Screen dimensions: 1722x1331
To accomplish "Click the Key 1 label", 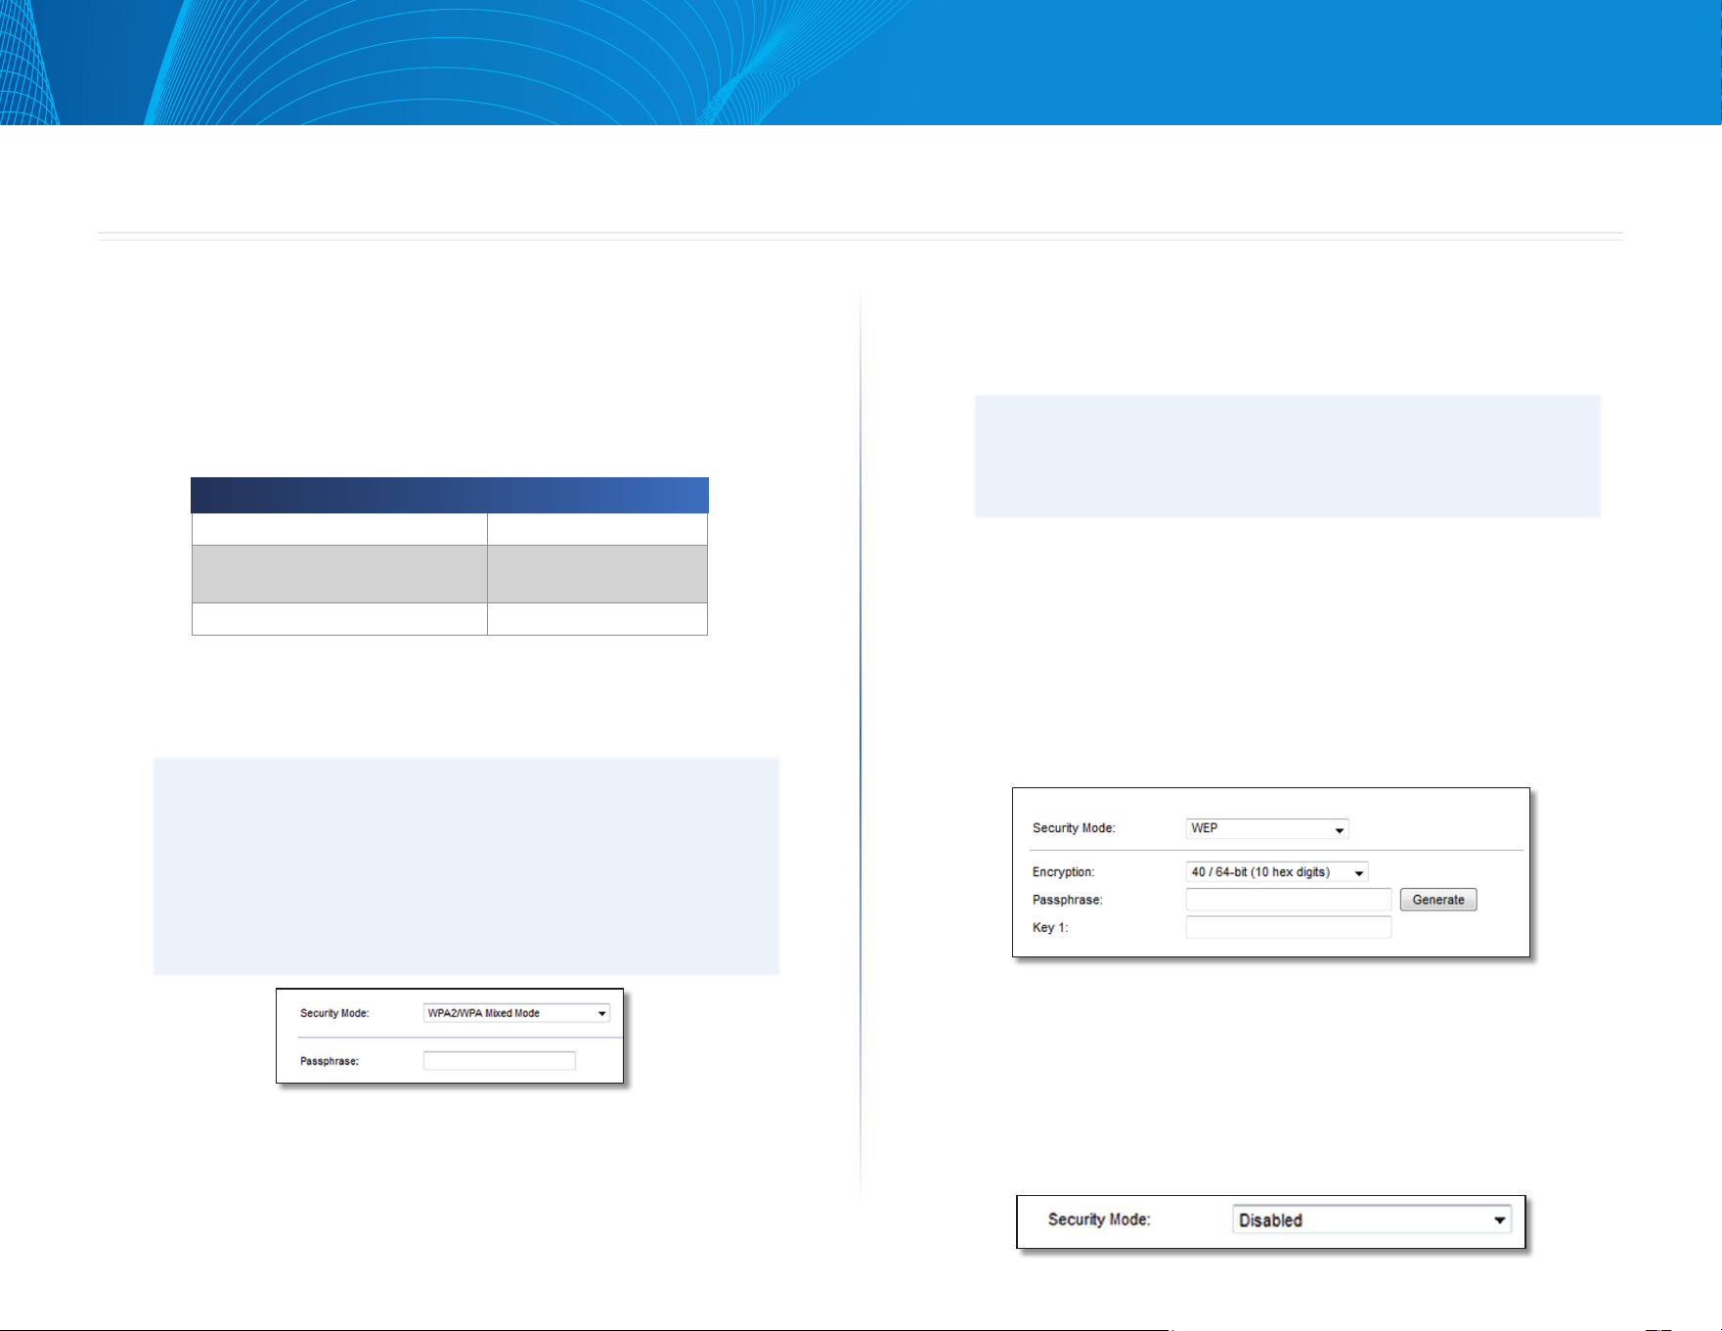I will 1050,927.
